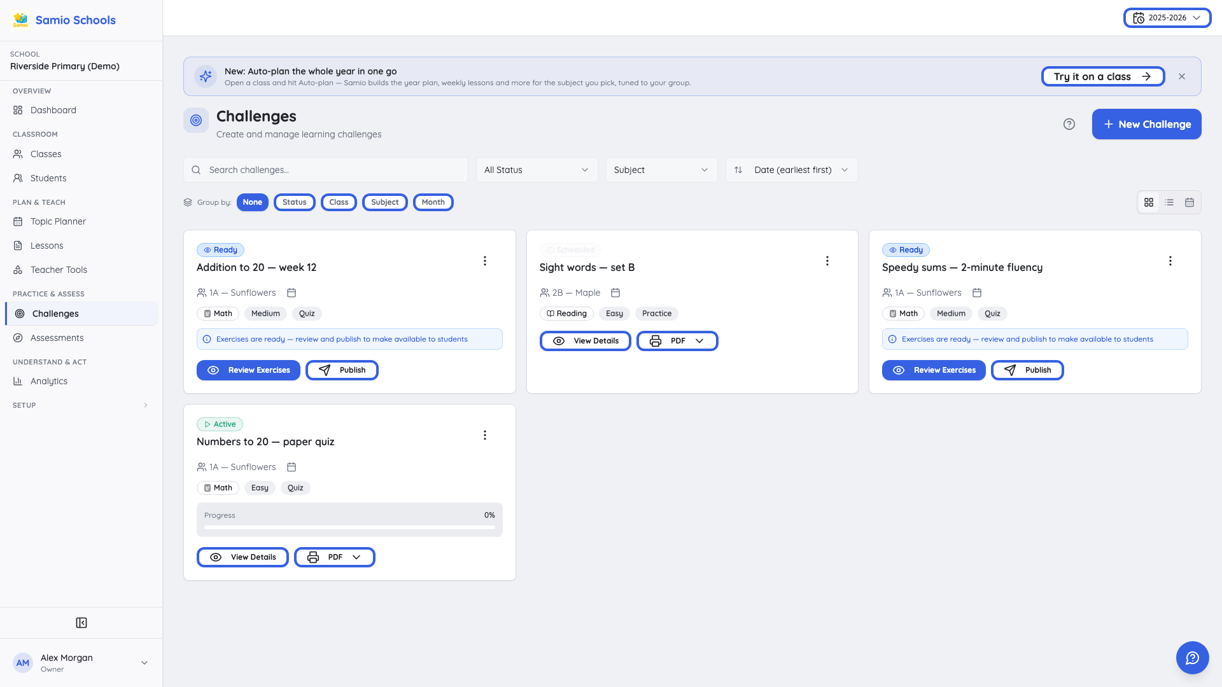Switch to calendar view
Screen dimensions: 1222x687
pyautogui.click(x=1190, y=202)
